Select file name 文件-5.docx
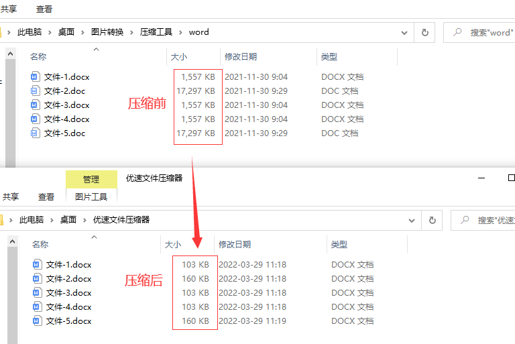515x344 pixels. click(68, 321)
